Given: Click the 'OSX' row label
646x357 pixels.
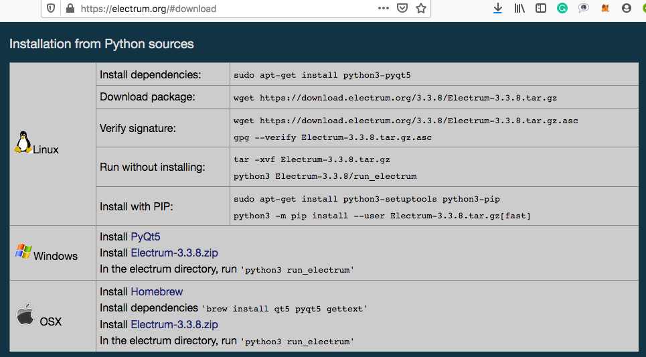Looking at the screenshot, I should click(x=51, y=322).
